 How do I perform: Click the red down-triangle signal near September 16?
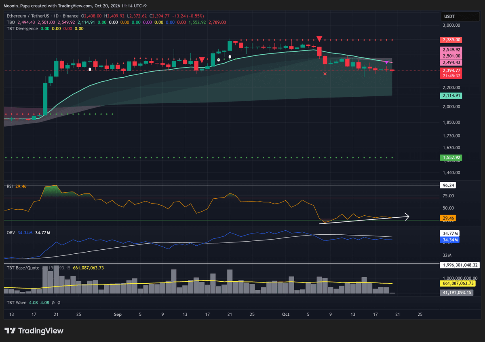(x=202, y=59)
